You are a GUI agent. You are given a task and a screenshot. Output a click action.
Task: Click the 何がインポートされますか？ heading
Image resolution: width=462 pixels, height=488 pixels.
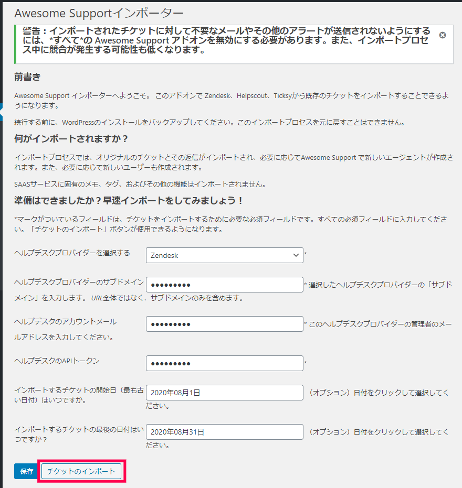71,138
